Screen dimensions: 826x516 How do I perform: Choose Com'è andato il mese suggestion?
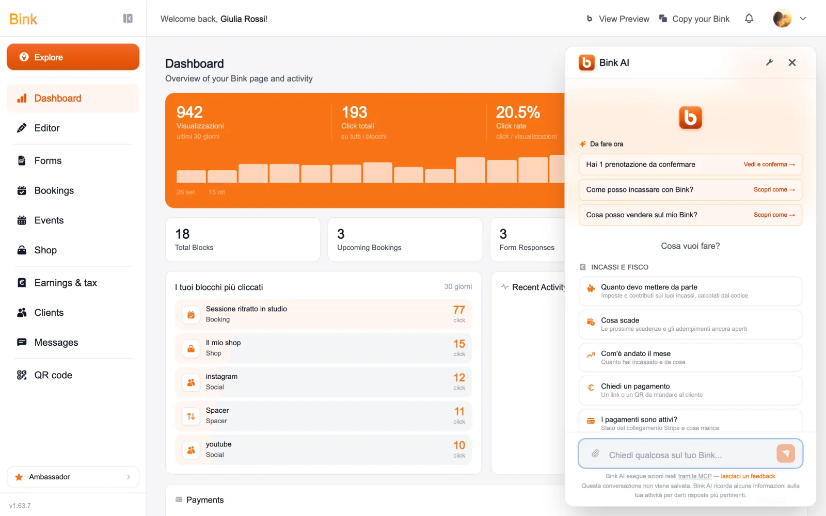(690, 357)
